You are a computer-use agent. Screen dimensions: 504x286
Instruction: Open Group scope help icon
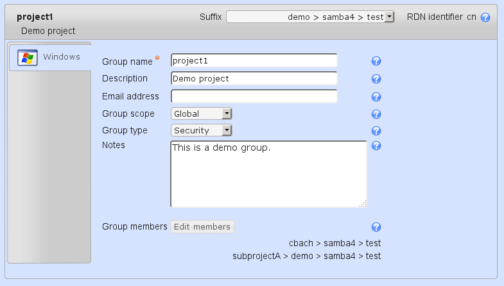click(x=377, y=114)
